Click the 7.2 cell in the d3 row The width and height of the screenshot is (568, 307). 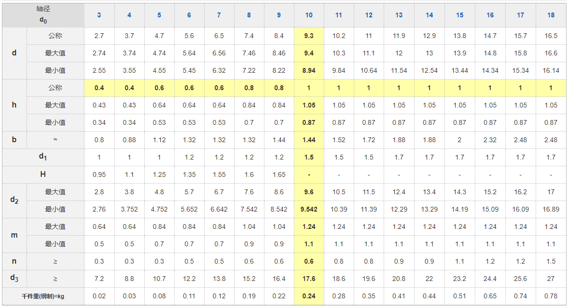(99, 279)
